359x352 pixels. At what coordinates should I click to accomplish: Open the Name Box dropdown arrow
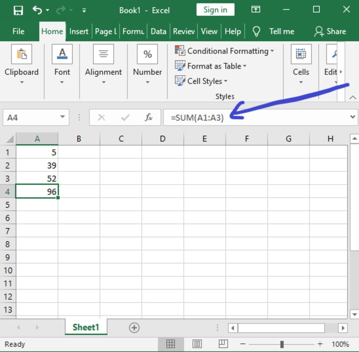pos(62,117)
